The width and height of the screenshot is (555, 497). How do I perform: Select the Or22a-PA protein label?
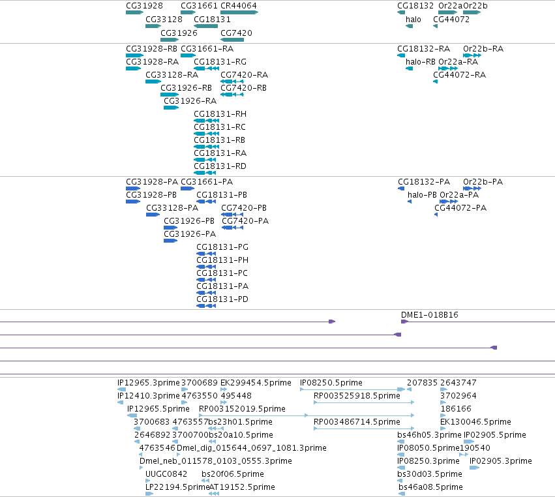(x=459, y=195)
